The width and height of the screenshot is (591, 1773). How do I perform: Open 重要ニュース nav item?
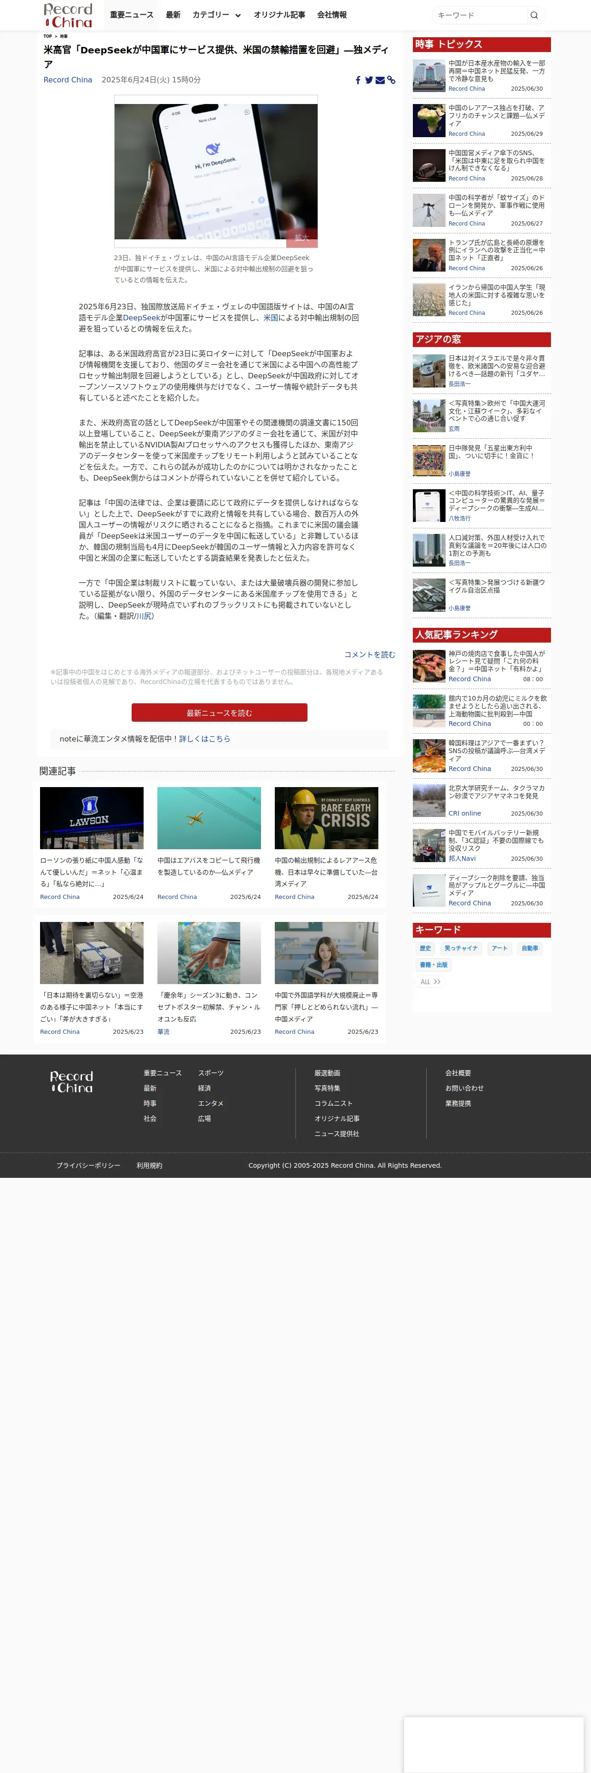(x=131, y=15)
